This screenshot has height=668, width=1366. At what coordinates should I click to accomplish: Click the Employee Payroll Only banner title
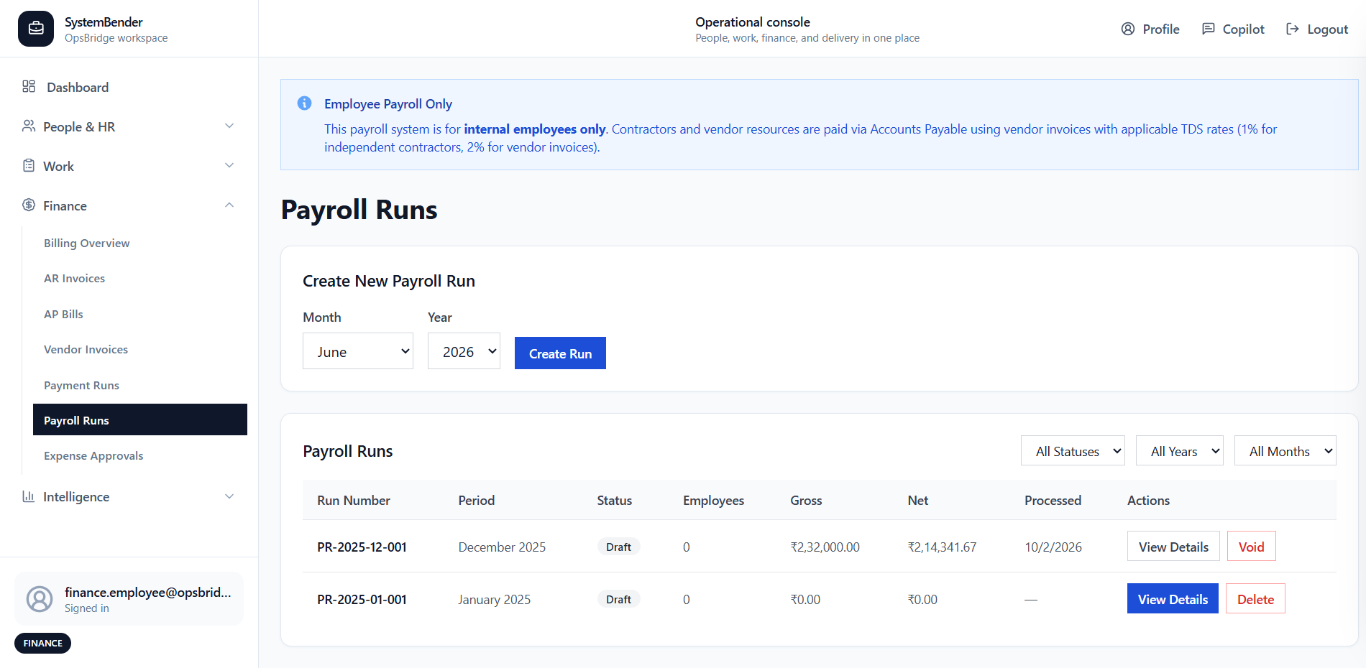(x=388, y=103)
